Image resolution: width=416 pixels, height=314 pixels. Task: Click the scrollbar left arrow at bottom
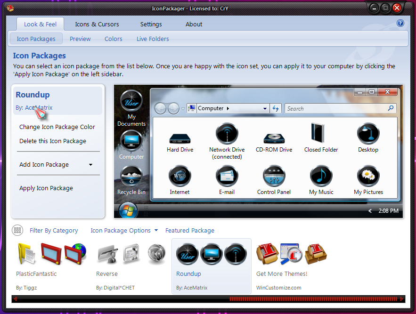(15, 299)
